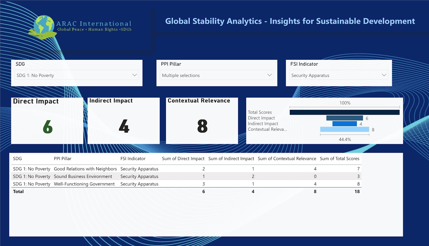Click total score 7 for Good Relations row
Viewport: 429px width, 246px height.
click(358, 169)
